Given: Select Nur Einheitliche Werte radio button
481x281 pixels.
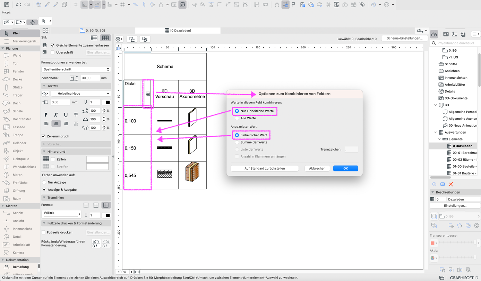Looking at the screenshot, I should click(x=237, y=111).
